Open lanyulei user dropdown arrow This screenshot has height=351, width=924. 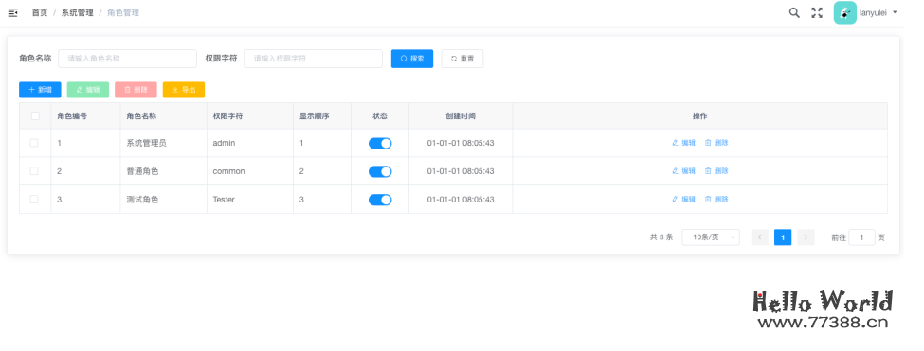896,12
